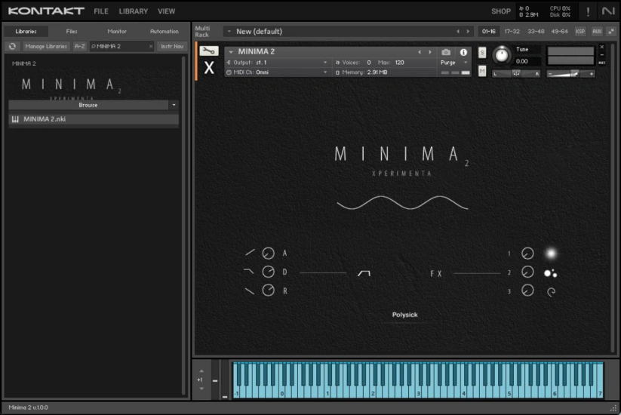The height and width of the screenshot is (415, 621).
Task: Click the FX 3 spiral icon
Action: (x=551, y=291)
